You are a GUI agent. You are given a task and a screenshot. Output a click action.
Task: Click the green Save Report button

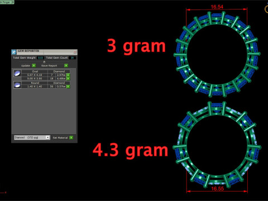pyautogui.click(x=66, y=65)
